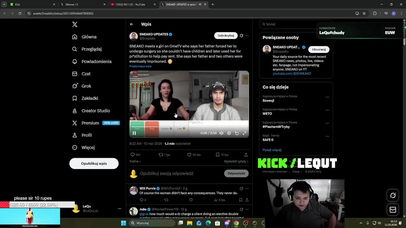Image resolution: width=406 pixels, height=228 pixels.
Task: Open File Explorer from taskbar
Action: (190, 223)
